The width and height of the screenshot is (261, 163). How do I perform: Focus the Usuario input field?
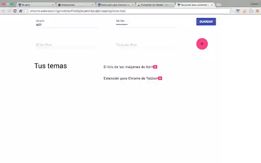[66, 24]
